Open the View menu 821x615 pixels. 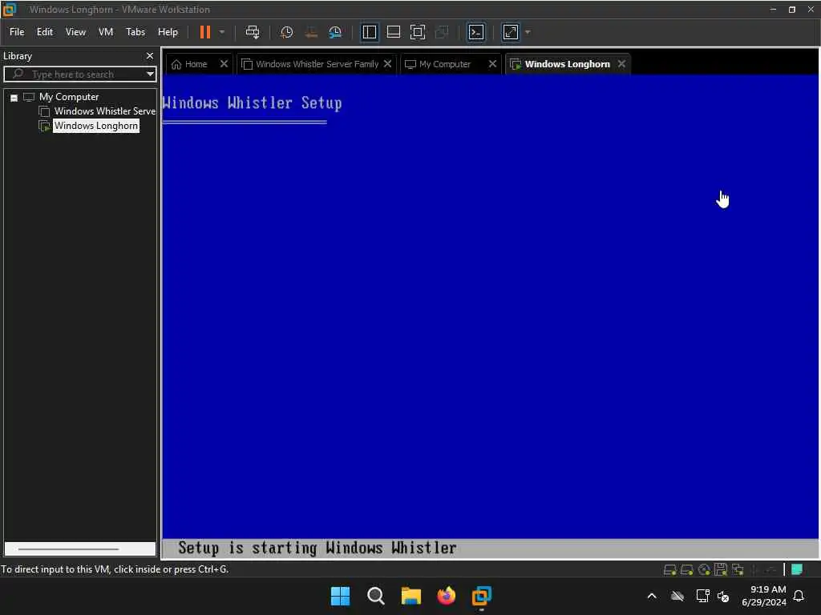[x=75, y=32]
